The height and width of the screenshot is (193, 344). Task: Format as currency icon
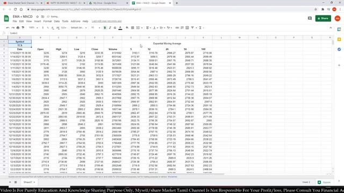tap(43, 28)
